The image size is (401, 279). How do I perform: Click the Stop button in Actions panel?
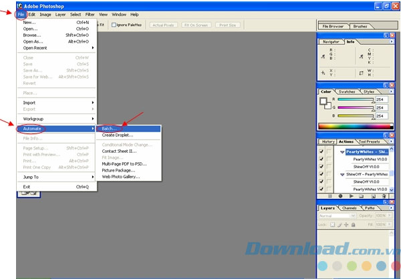click(330, 196)
